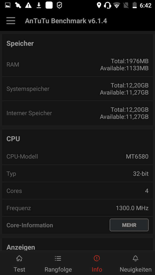Tap the Rangfolge list icon

[58, 258]
